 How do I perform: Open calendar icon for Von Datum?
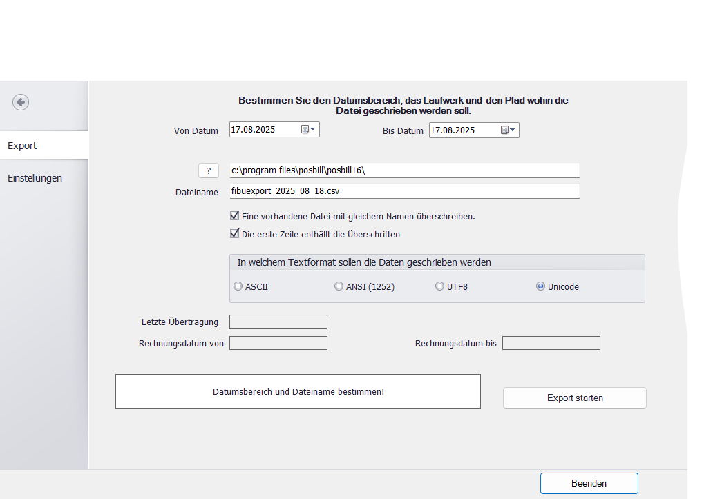305,130
